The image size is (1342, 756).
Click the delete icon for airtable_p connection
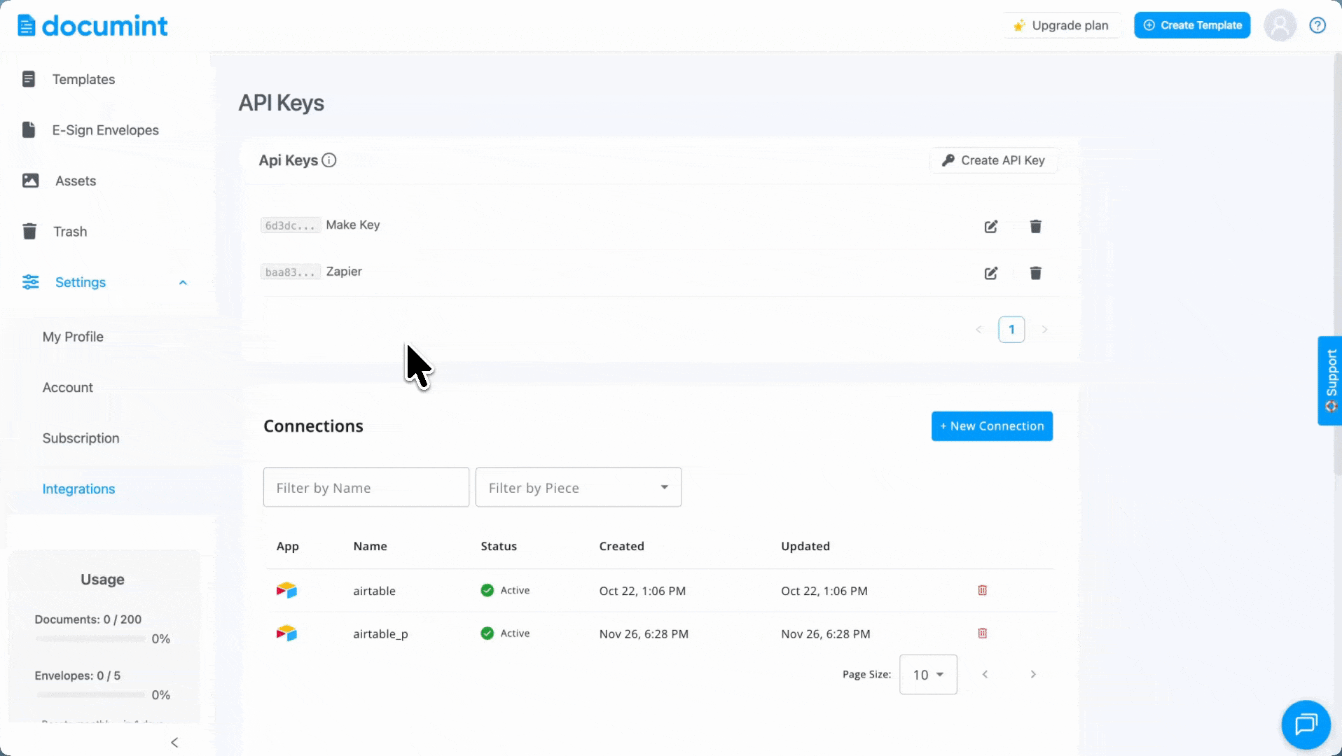982,633
